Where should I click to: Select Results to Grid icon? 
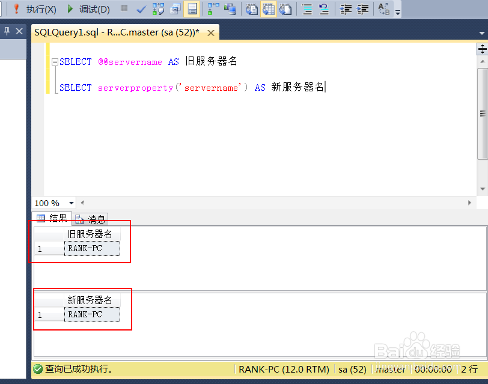point(269,9)
